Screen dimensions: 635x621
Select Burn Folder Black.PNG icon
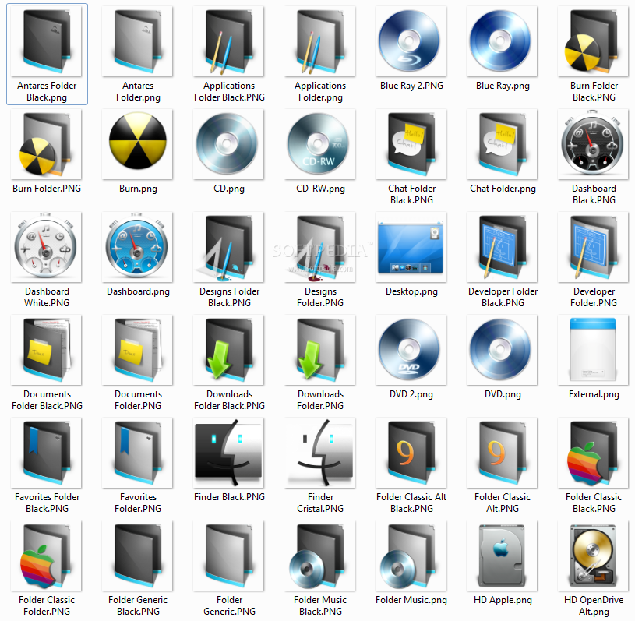click(593, 41)
